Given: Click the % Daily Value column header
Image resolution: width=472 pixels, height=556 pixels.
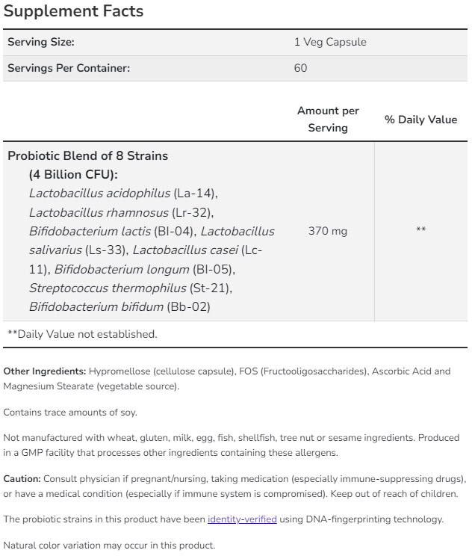Looking at the screenshot, I should click(420, 120).
